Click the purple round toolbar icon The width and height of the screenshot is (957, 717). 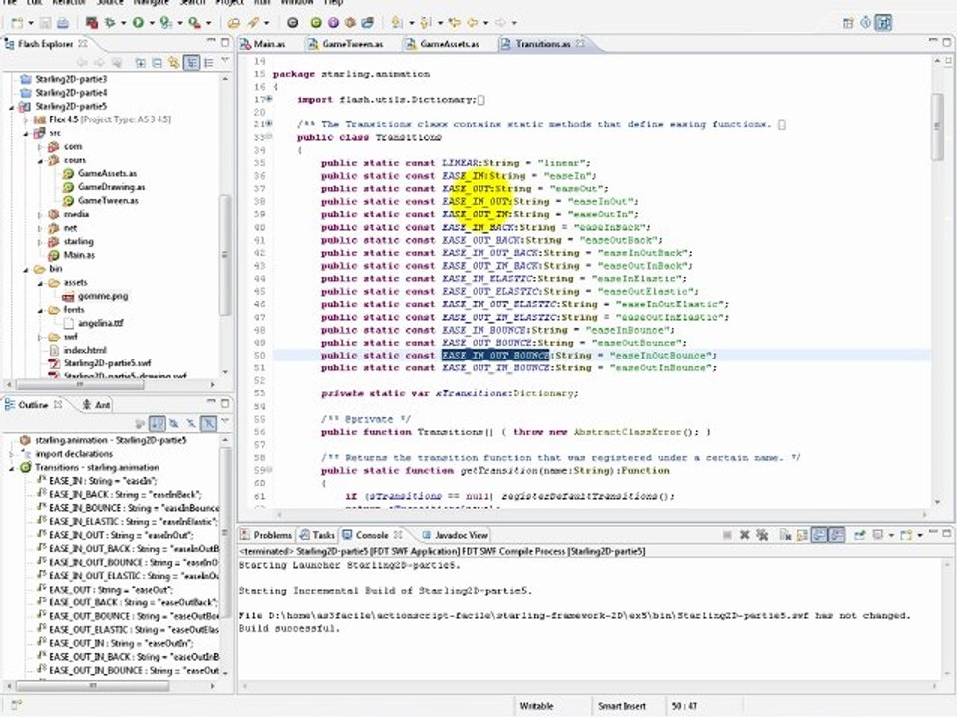[x=333, y=23]
